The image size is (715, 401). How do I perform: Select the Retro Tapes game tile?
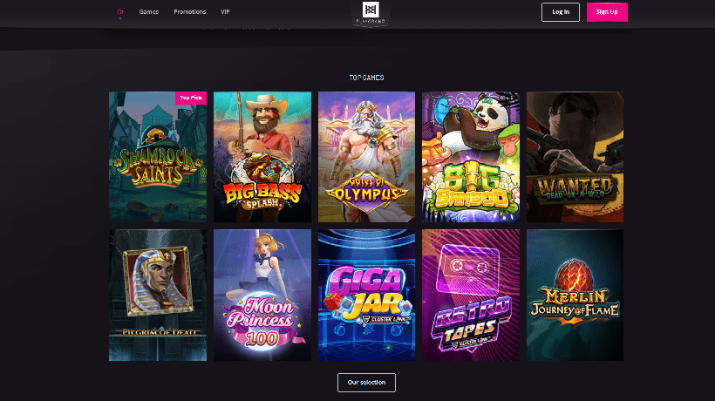[471, 295]
